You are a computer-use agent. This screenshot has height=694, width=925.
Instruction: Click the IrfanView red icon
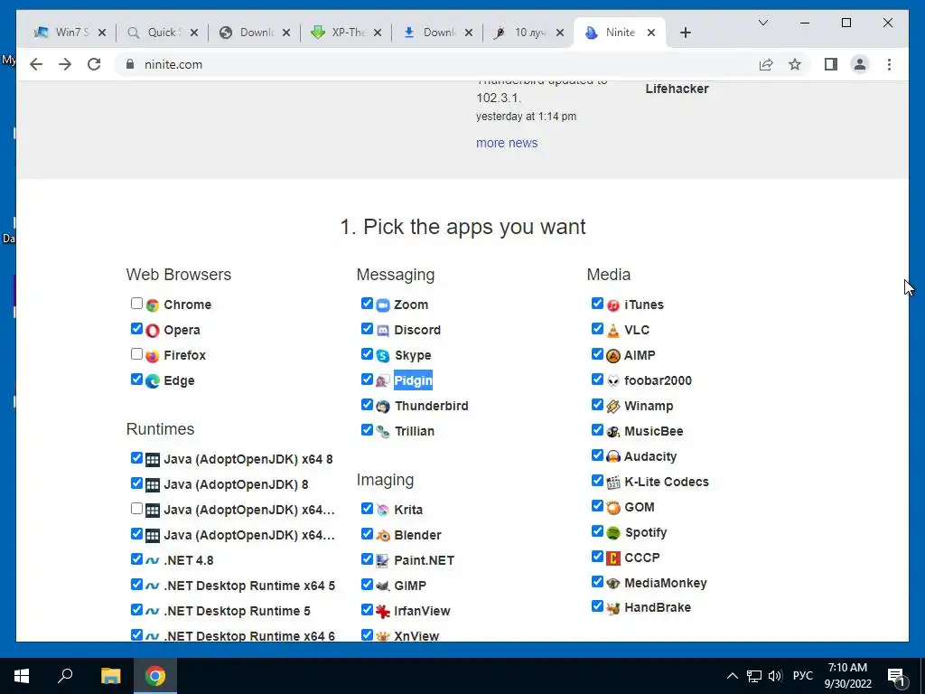pos(383,612)
